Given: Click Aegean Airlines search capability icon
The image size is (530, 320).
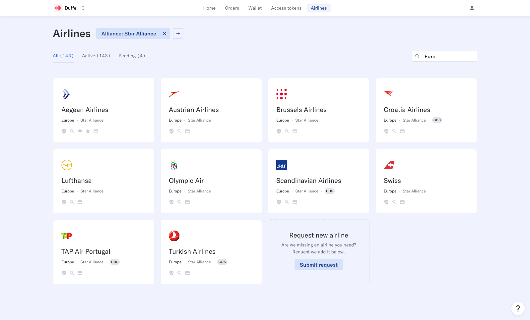Looking at the screenshot, I should coord(72,131).
